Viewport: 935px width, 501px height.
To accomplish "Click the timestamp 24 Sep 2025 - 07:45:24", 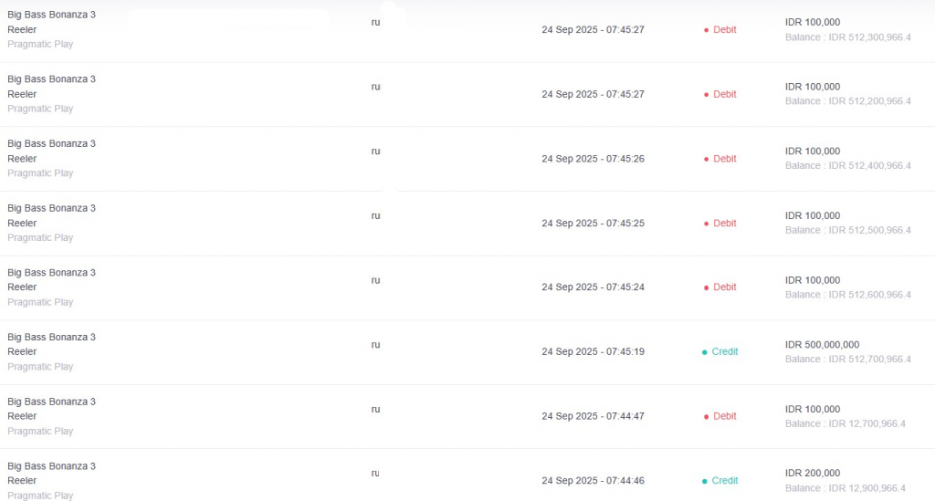I will (593, 287).
